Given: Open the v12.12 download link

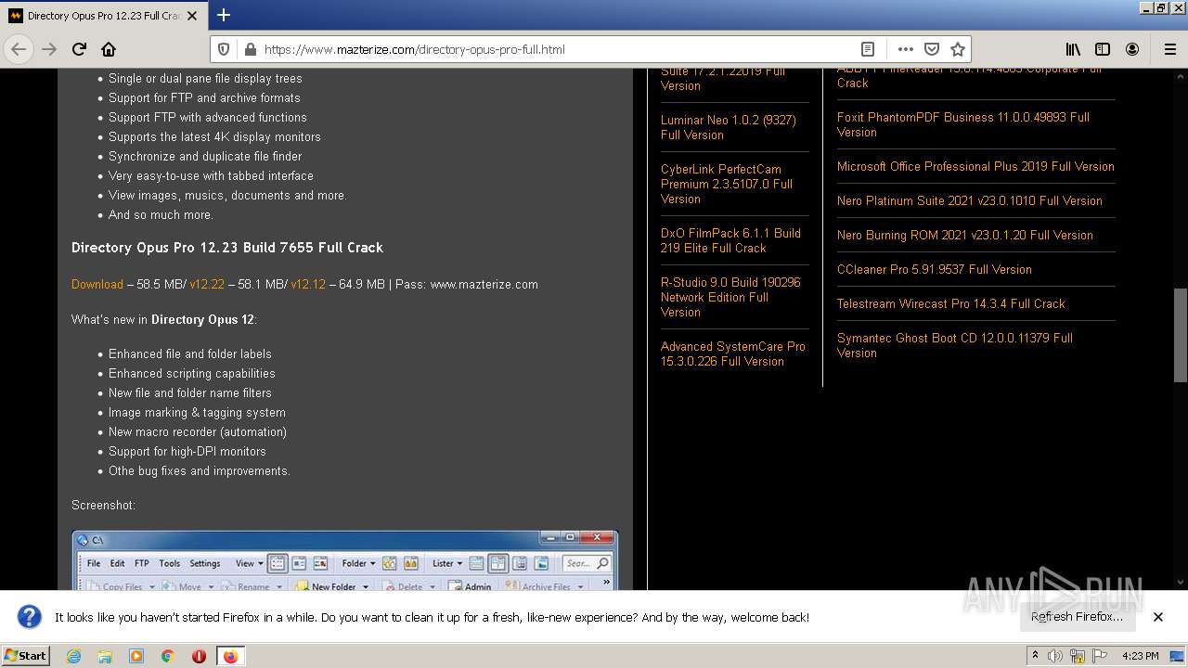Looking at the screenshot, I should click(308, 285).
